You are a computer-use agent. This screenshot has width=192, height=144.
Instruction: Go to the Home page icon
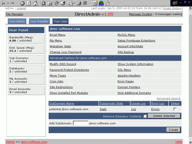(x=35, y=3)
